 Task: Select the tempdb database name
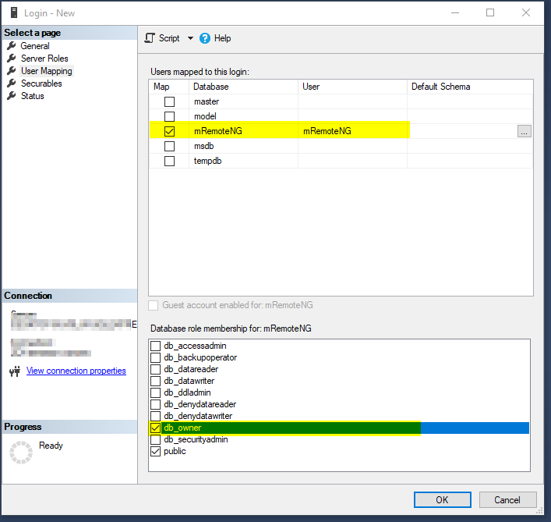207,161
